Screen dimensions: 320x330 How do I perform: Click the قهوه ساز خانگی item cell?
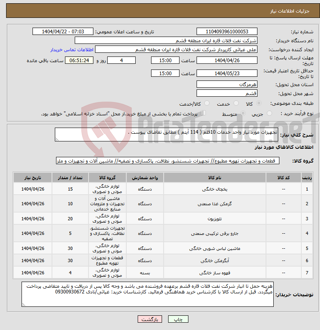[x=215, y=273]
